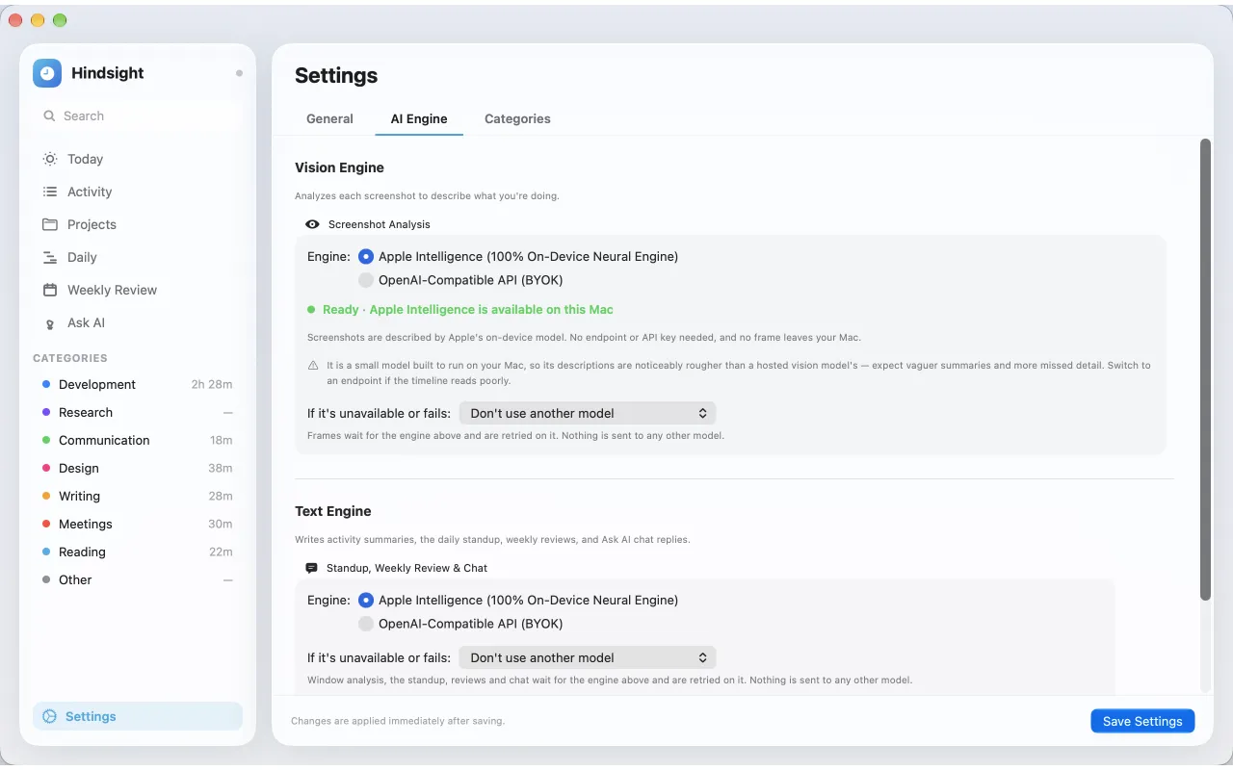Open Daily in the sidebar
1233x770 pixels.
click(138, 257)
